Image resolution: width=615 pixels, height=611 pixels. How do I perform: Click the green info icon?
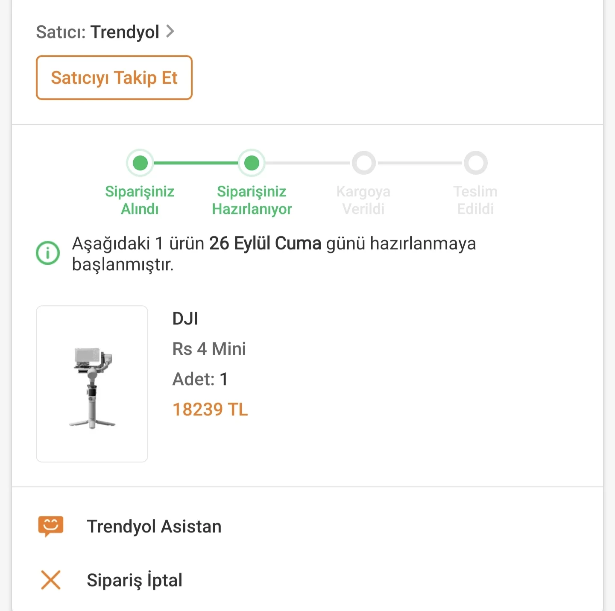[x=48, y=253]
